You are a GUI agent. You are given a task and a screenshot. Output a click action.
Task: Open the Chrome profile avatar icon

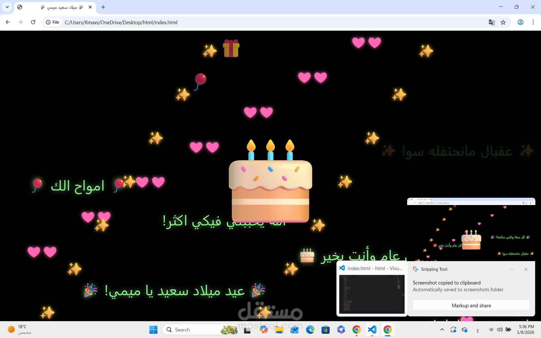pos(520,22)
